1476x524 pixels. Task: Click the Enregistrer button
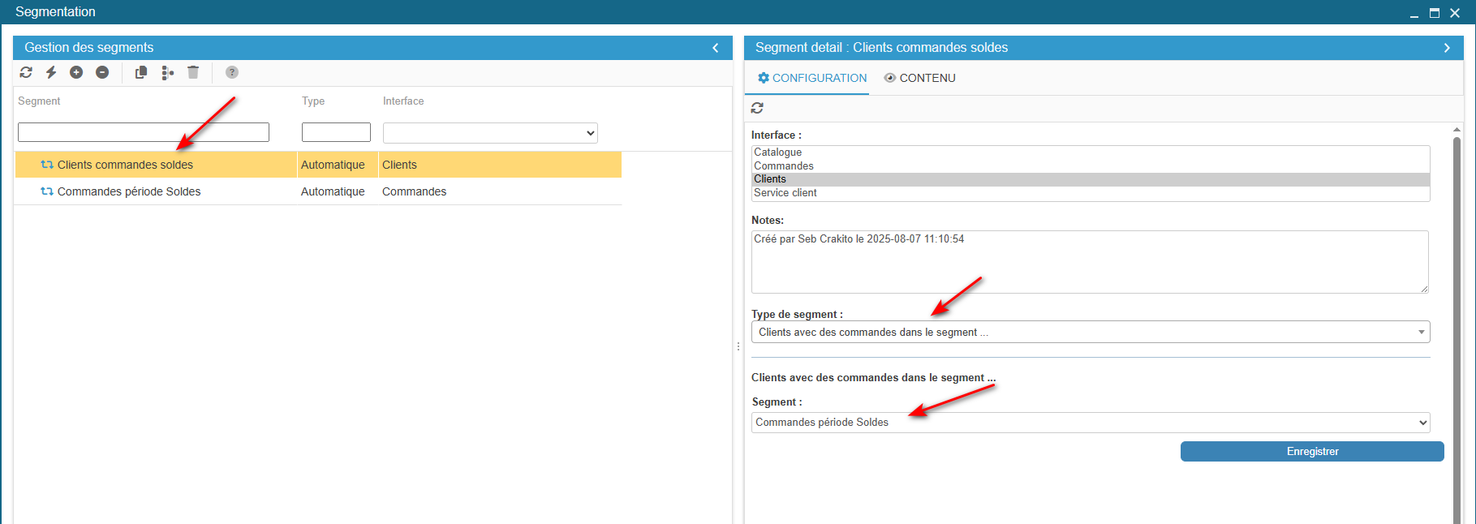1311,452
